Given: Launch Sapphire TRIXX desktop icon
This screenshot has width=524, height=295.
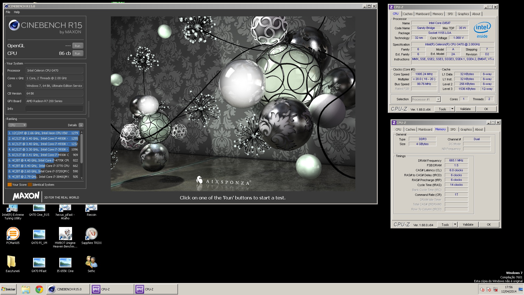Looking at the screenshot, I should point(91,236).
